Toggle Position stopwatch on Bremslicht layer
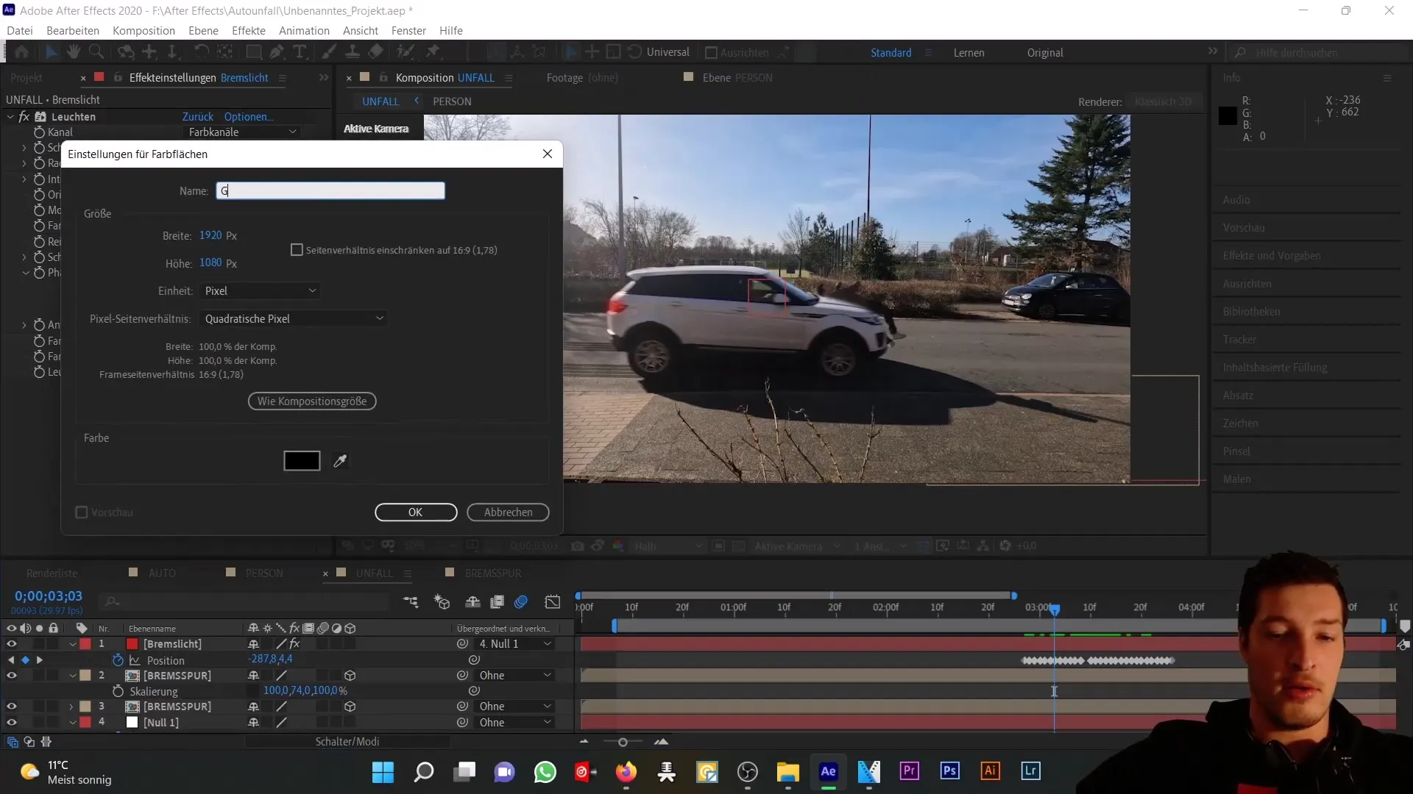This screenshot has width=1413, height=794. tap(118, 660)
